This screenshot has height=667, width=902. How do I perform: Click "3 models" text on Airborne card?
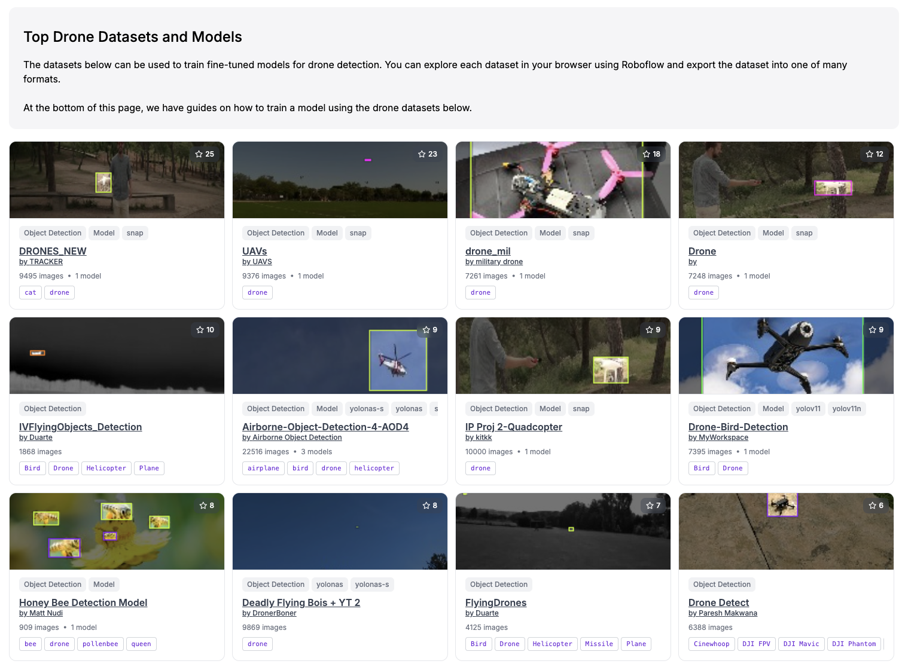pyautogui.click(x=316, y=452)
